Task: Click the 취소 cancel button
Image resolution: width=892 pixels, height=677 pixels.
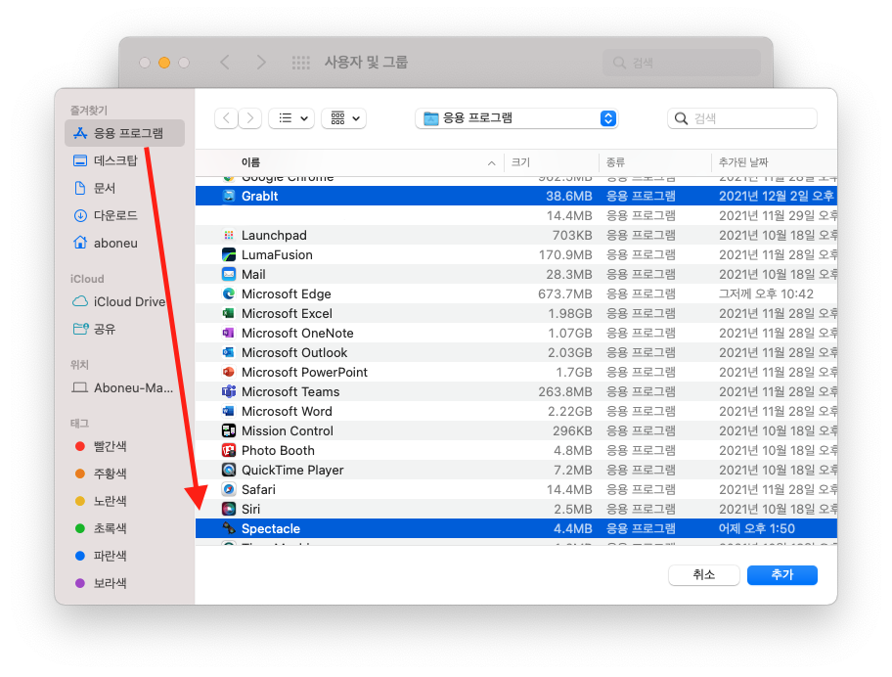Action: point(703,575)
